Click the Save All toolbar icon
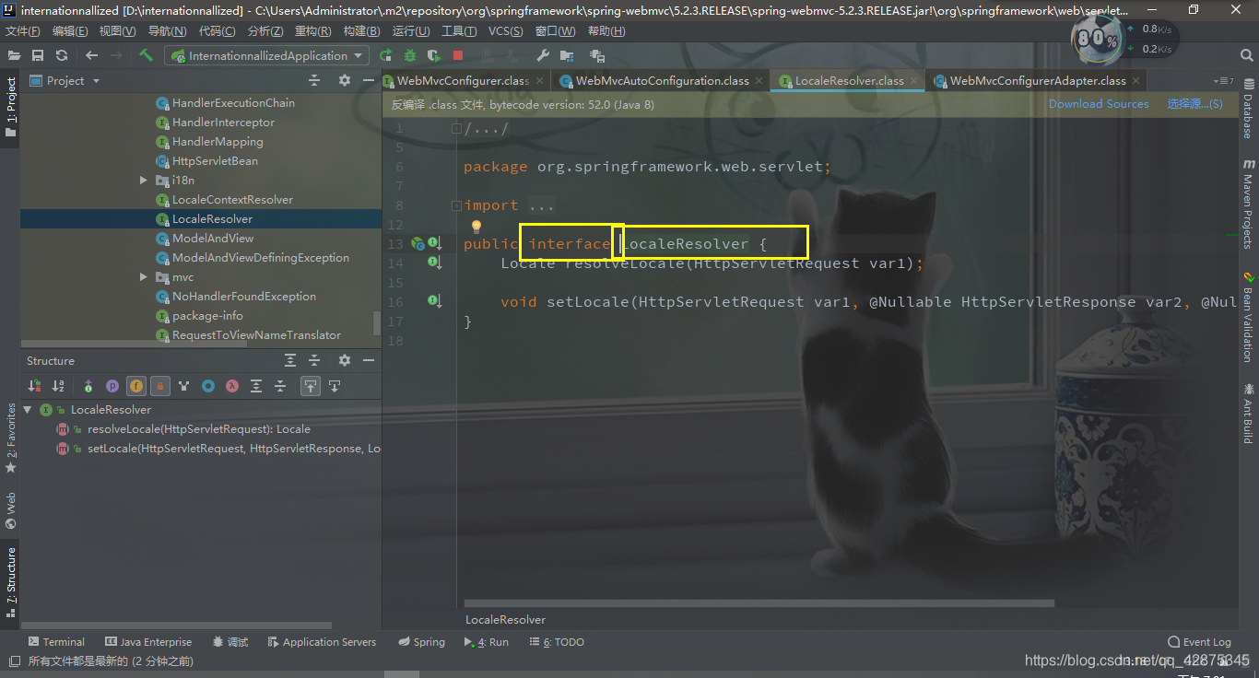The height and width of the screenshot is (678, 1259). 38,55
